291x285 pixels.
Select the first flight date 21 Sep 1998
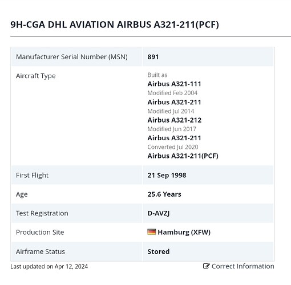coord(167,175)
